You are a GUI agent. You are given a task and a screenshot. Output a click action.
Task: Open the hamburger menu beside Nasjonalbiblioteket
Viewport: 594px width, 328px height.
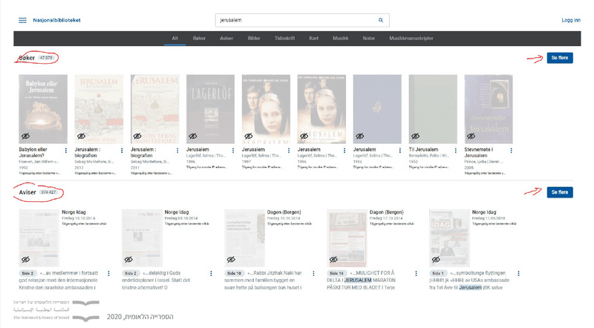coord(22,20)
